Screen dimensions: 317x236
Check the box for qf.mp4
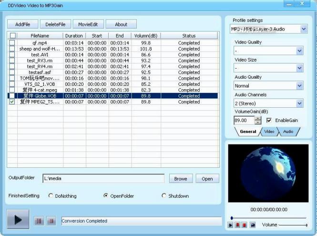(12, 42)
